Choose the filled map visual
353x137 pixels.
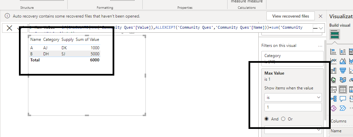point(343,80)
